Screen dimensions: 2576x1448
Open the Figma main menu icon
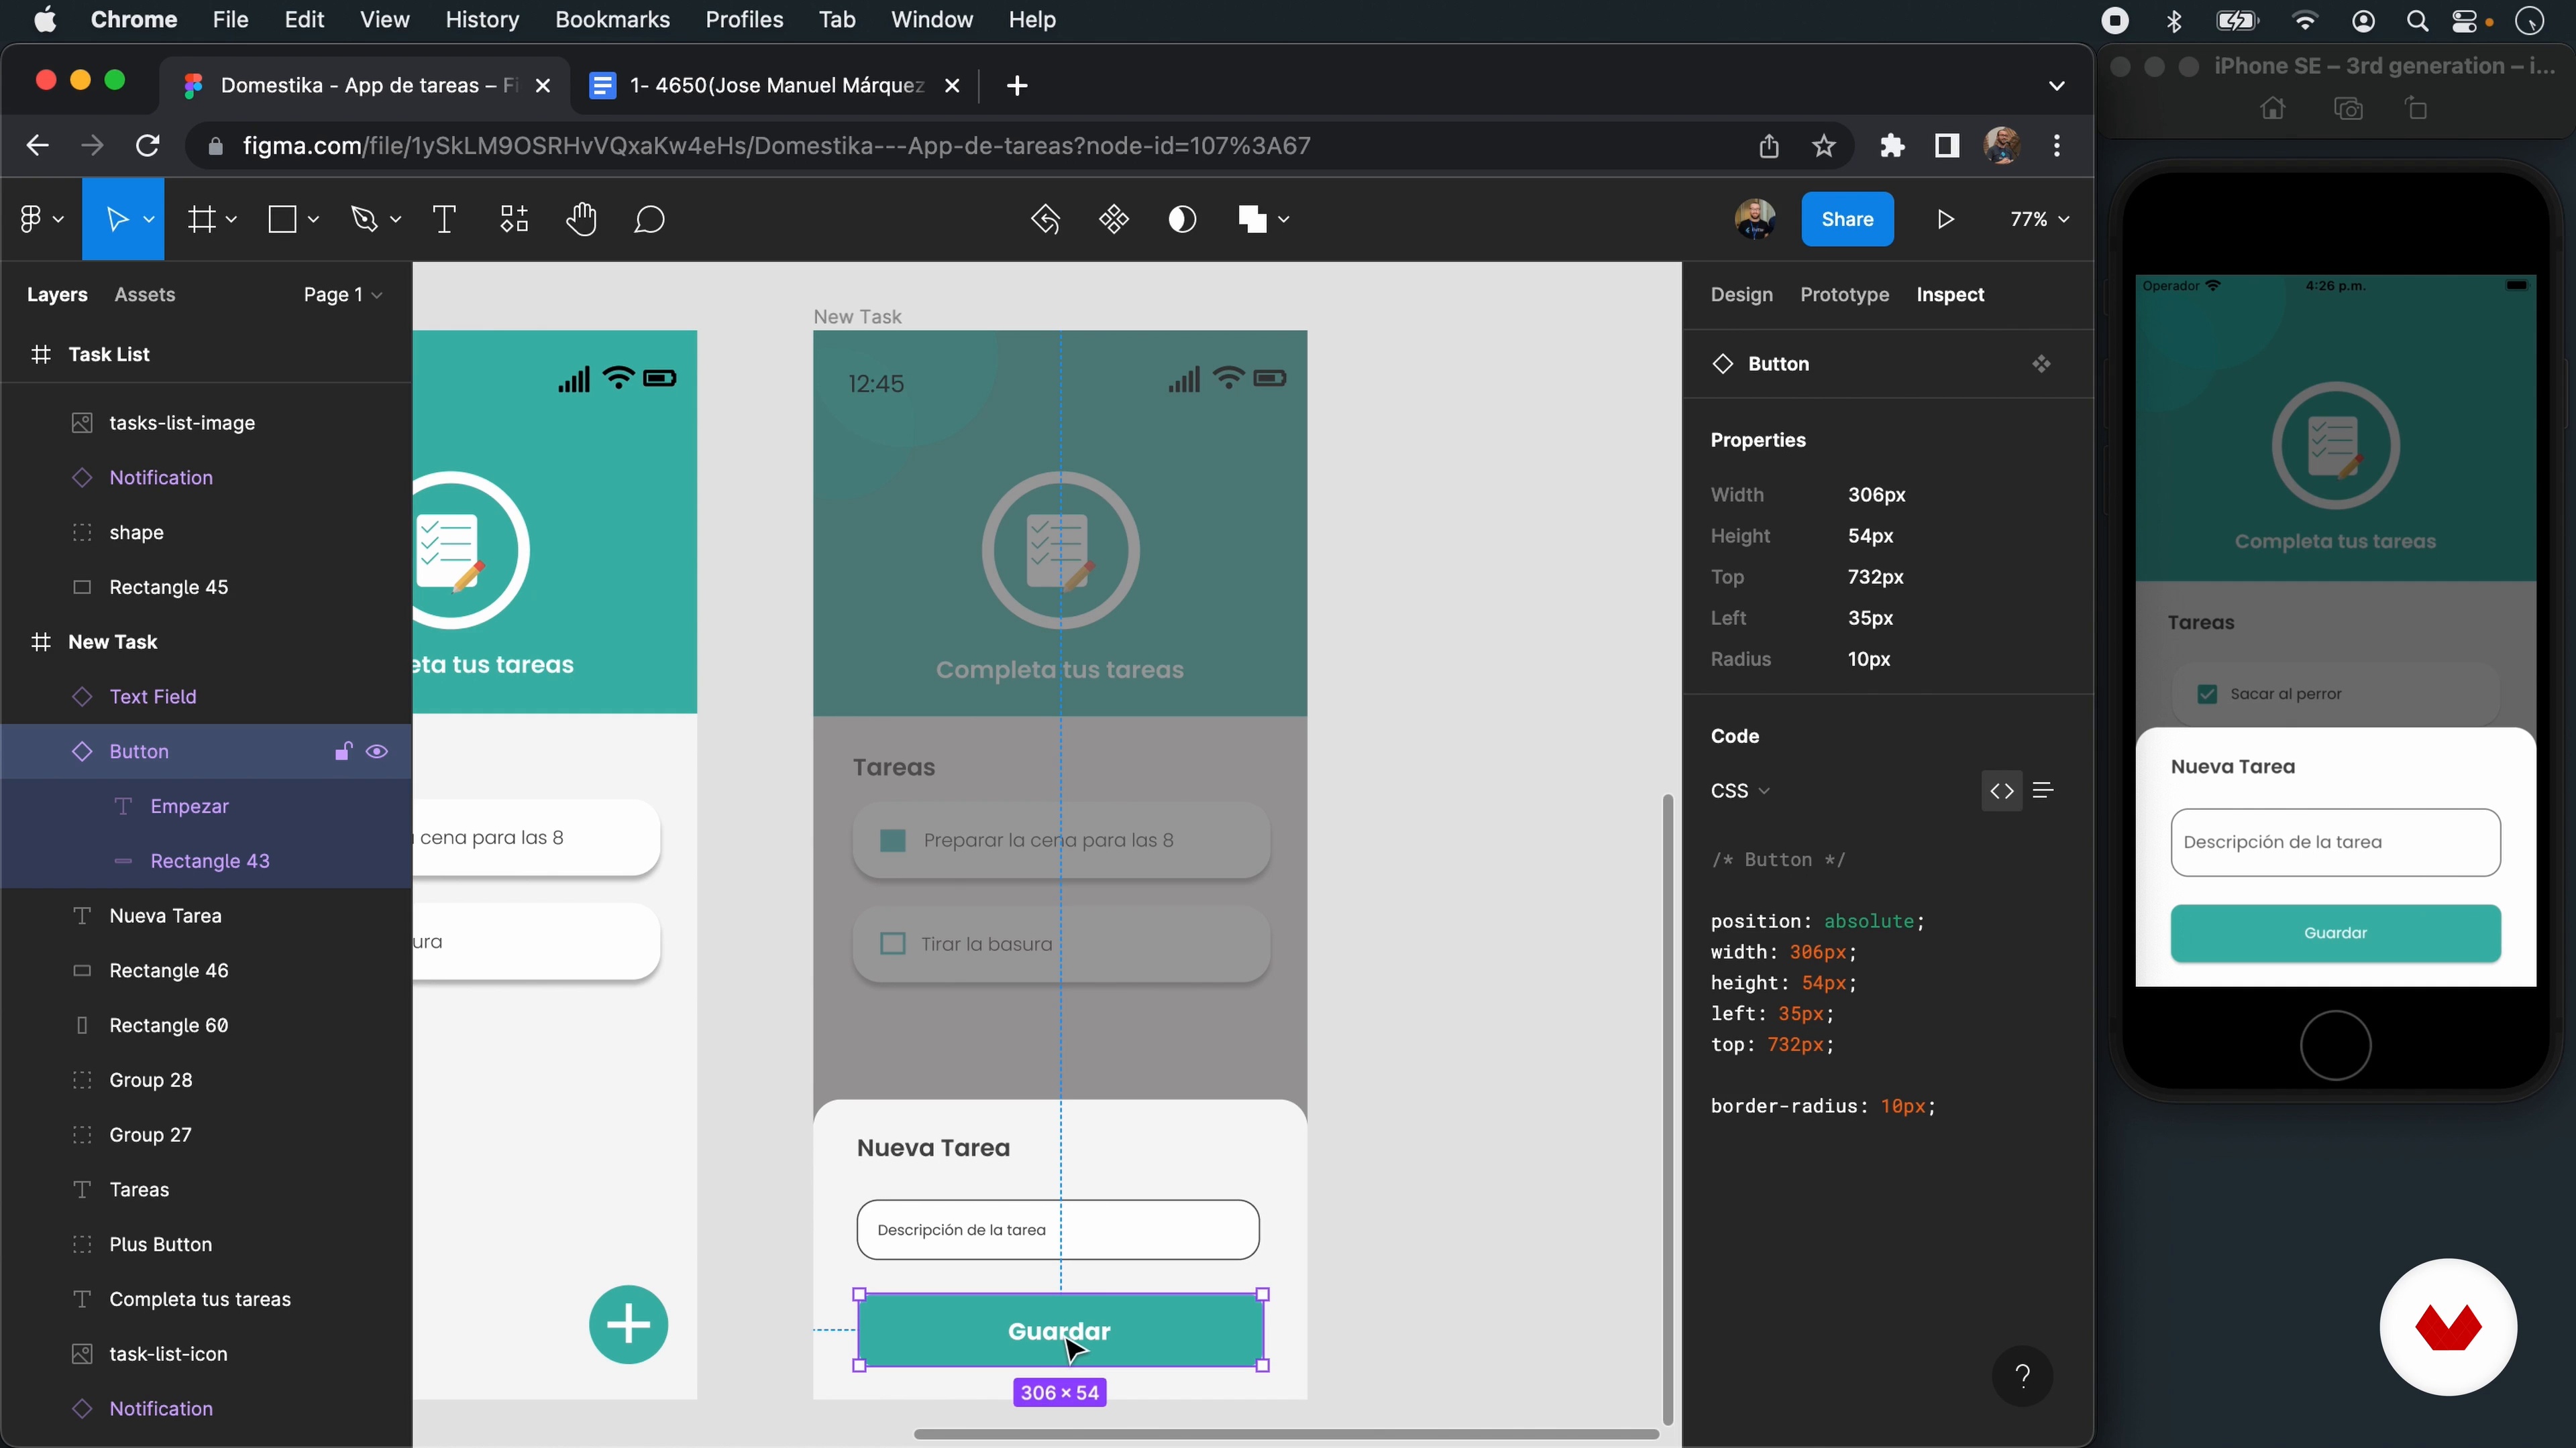point(30,219)
